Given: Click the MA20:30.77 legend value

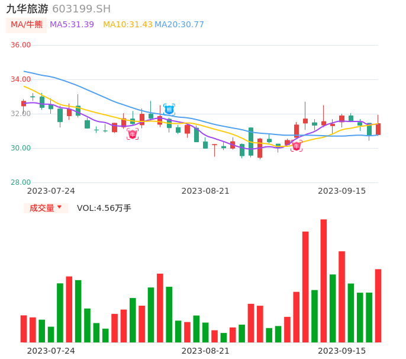Looking at the screenshot, I should [179, 25].
